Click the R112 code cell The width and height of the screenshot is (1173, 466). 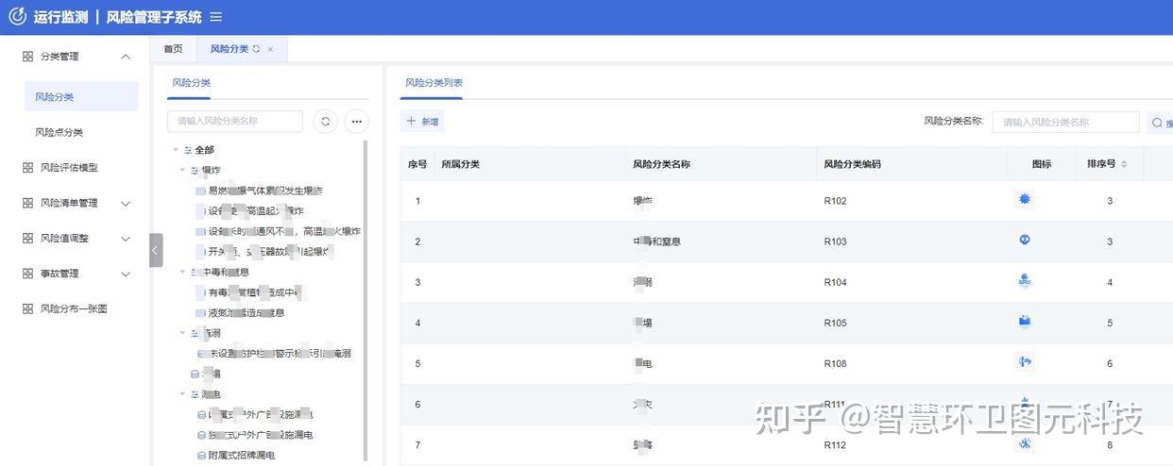(835, 445)
